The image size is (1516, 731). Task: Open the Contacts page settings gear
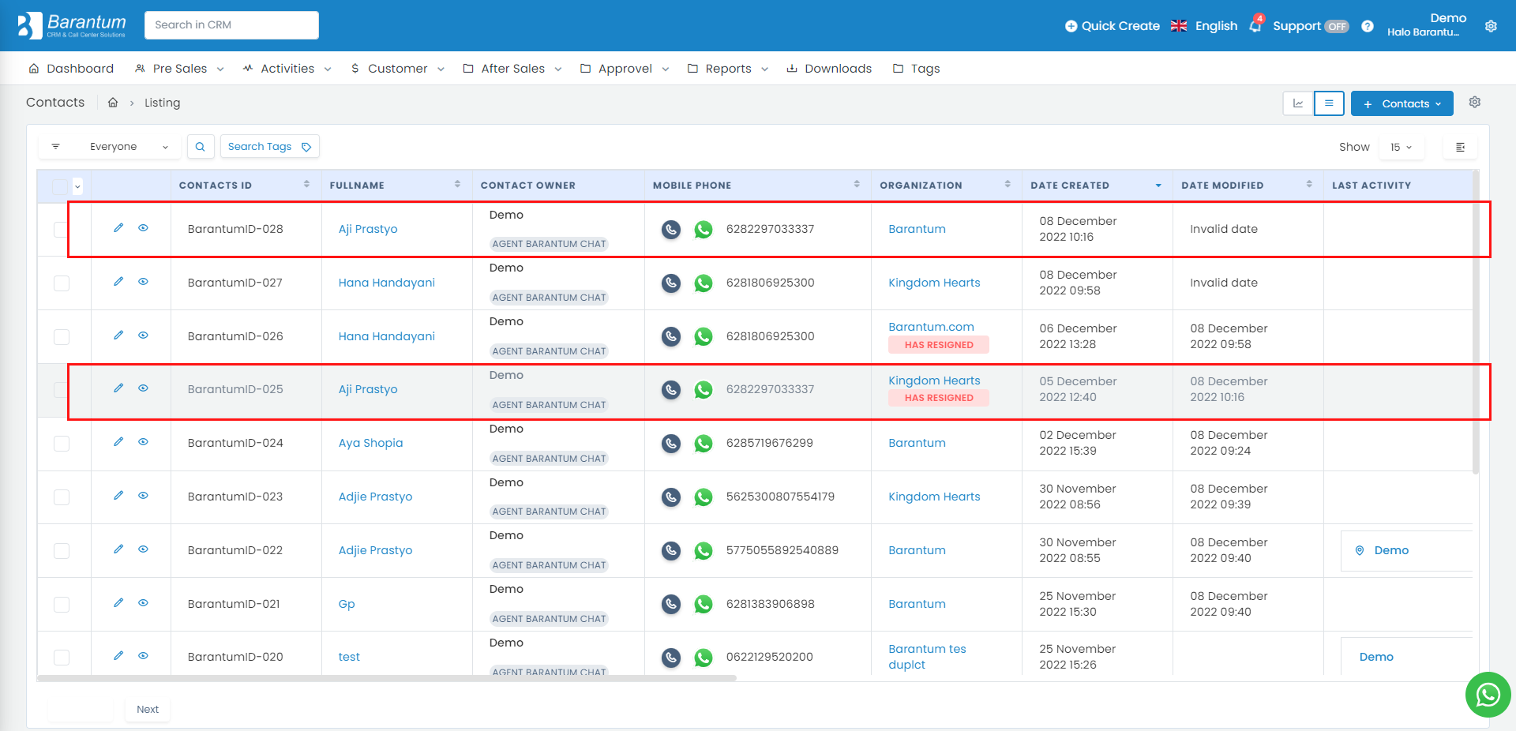point(1474,103)
